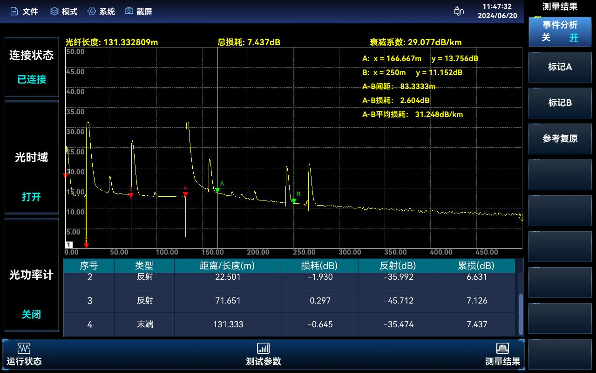Switch event analysis to 关 (off)
596x373 pixels.
click(x=546, y=38)
